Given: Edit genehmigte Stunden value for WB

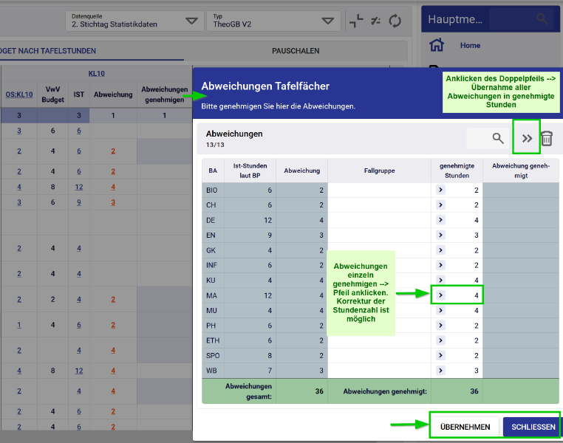Looking at the screenshot, I should click(476, 371).
